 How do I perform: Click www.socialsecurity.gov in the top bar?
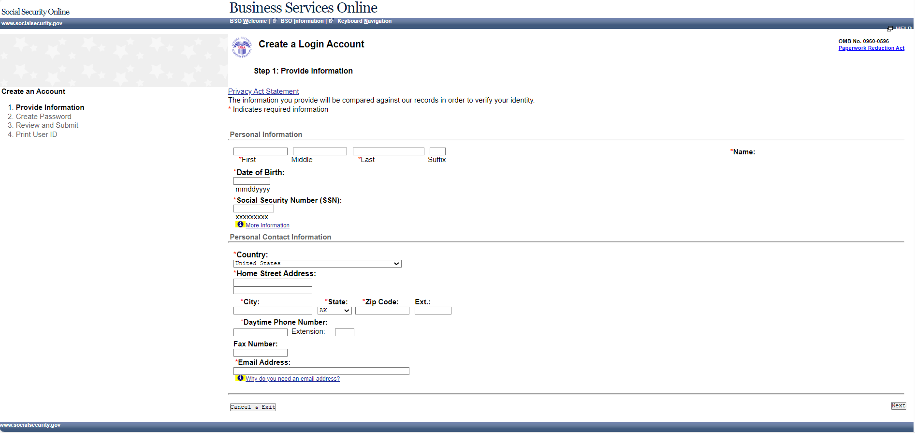(32, 23)
